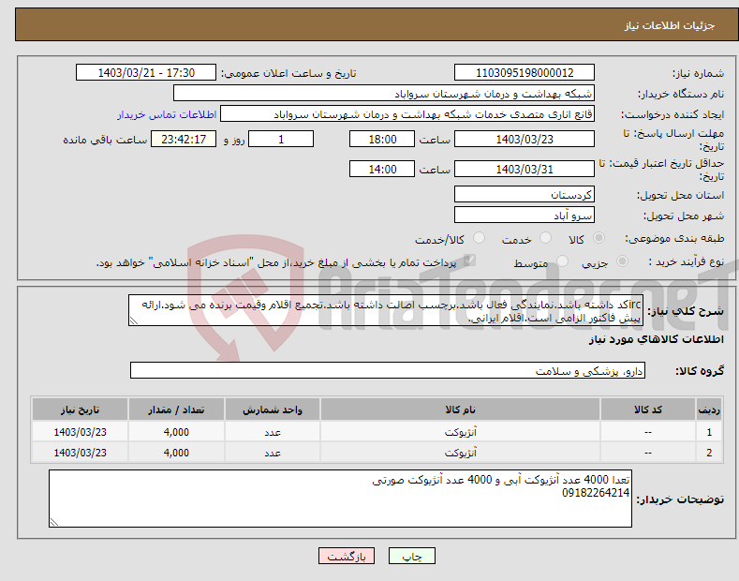
Task: Click goods group دارو، پزشکی و سلامت field
Action: click(388, 371)
